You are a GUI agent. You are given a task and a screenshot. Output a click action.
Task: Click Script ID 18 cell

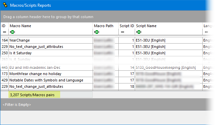[x=127, y=86]
